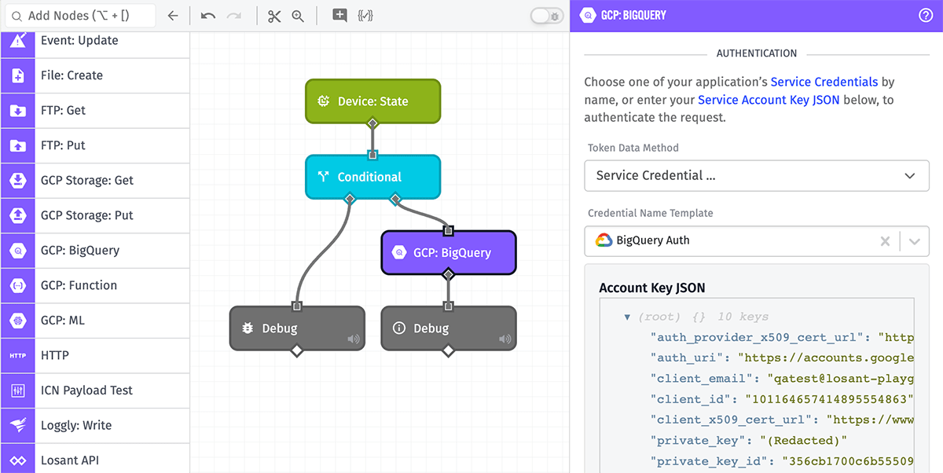
Task: Click the speaker icon on left Debug node
Action: (354, 339)
